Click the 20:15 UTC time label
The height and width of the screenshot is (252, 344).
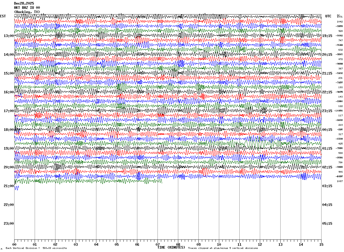tap(327, 55)
